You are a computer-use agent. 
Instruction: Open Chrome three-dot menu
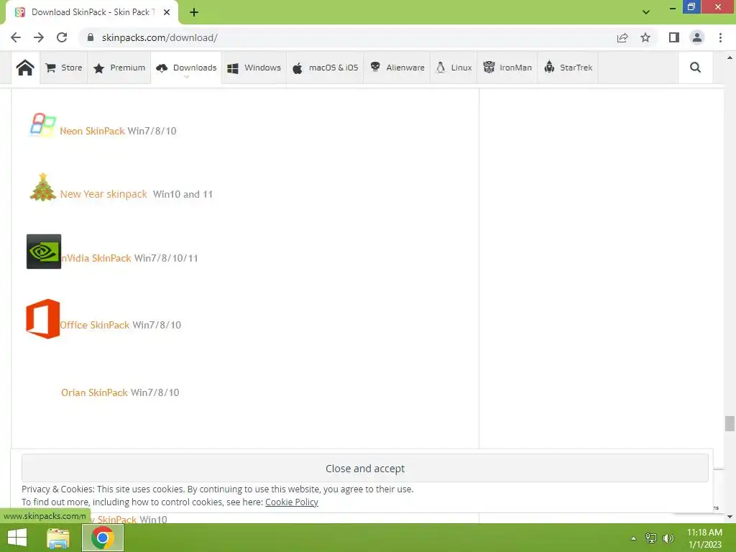[720, 37]
